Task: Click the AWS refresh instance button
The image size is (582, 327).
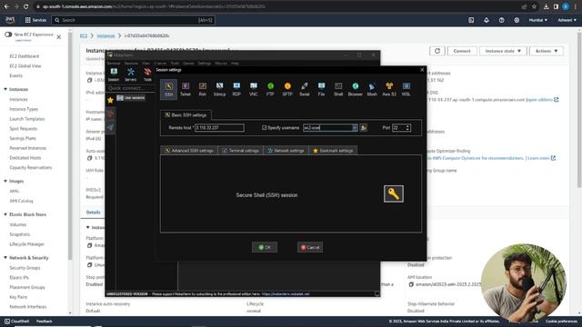Action: point(437,51)
